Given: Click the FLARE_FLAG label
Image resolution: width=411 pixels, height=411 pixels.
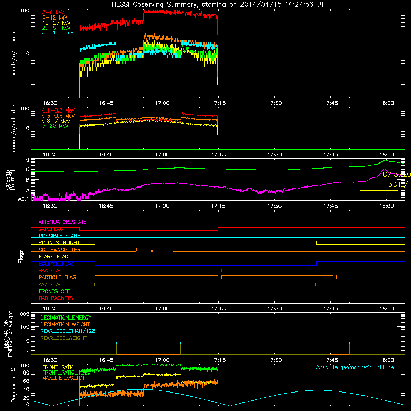Looking at the screenshot, I should (x=53, y=256).
